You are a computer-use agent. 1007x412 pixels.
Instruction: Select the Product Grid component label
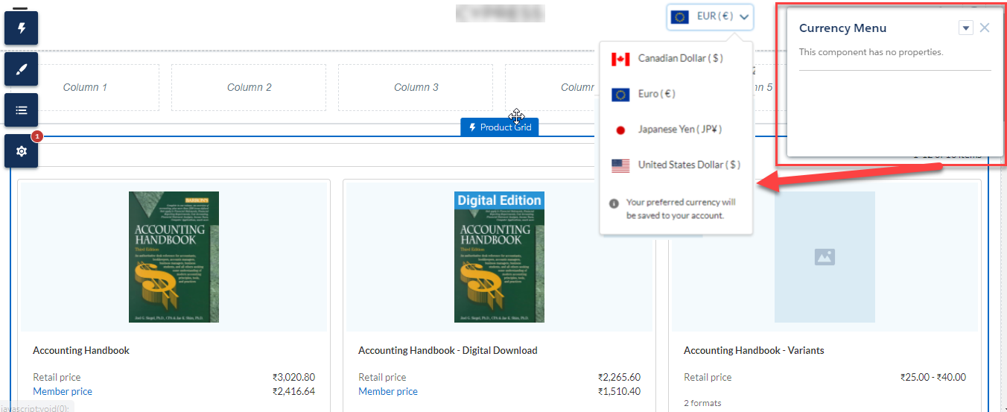pos(499,127)
